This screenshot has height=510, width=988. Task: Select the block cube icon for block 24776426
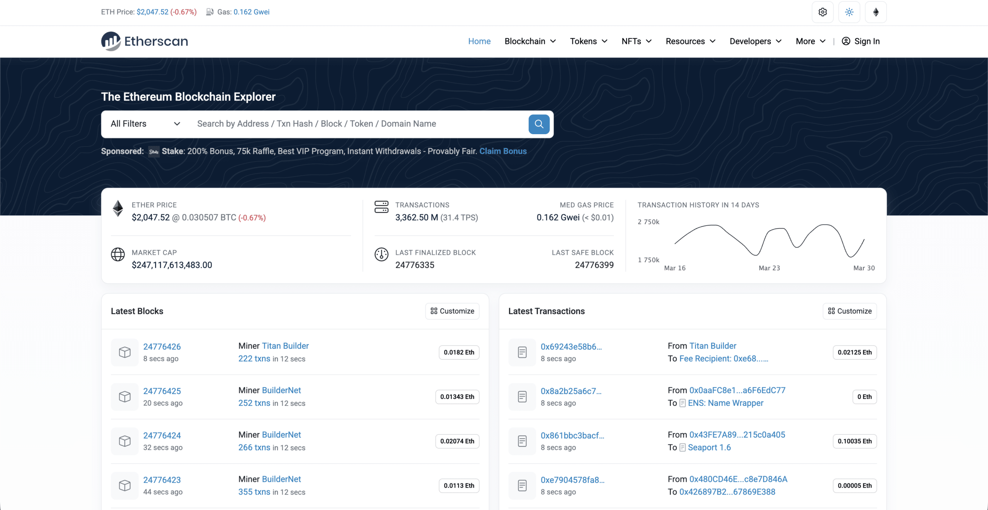(124, 352)
